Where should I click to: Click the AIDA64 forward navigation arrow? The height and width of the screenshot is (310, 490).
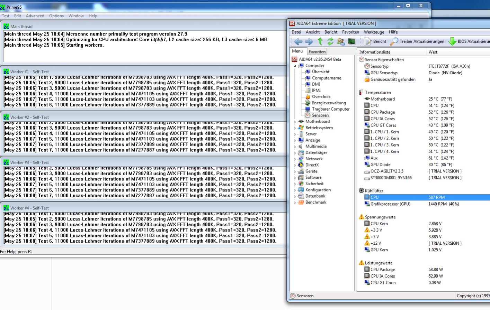(x=309, y=41)
